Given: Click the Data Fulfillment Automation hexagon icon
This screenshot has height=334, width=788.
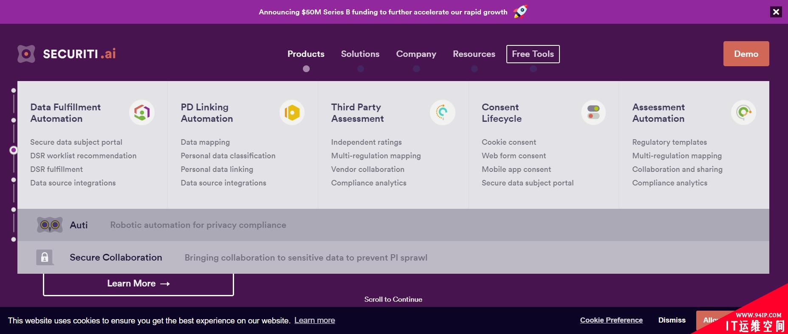Looking at the screenshot, I should 142,112.
